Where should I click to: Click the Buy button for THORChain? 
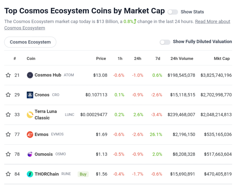pos(83,174)
